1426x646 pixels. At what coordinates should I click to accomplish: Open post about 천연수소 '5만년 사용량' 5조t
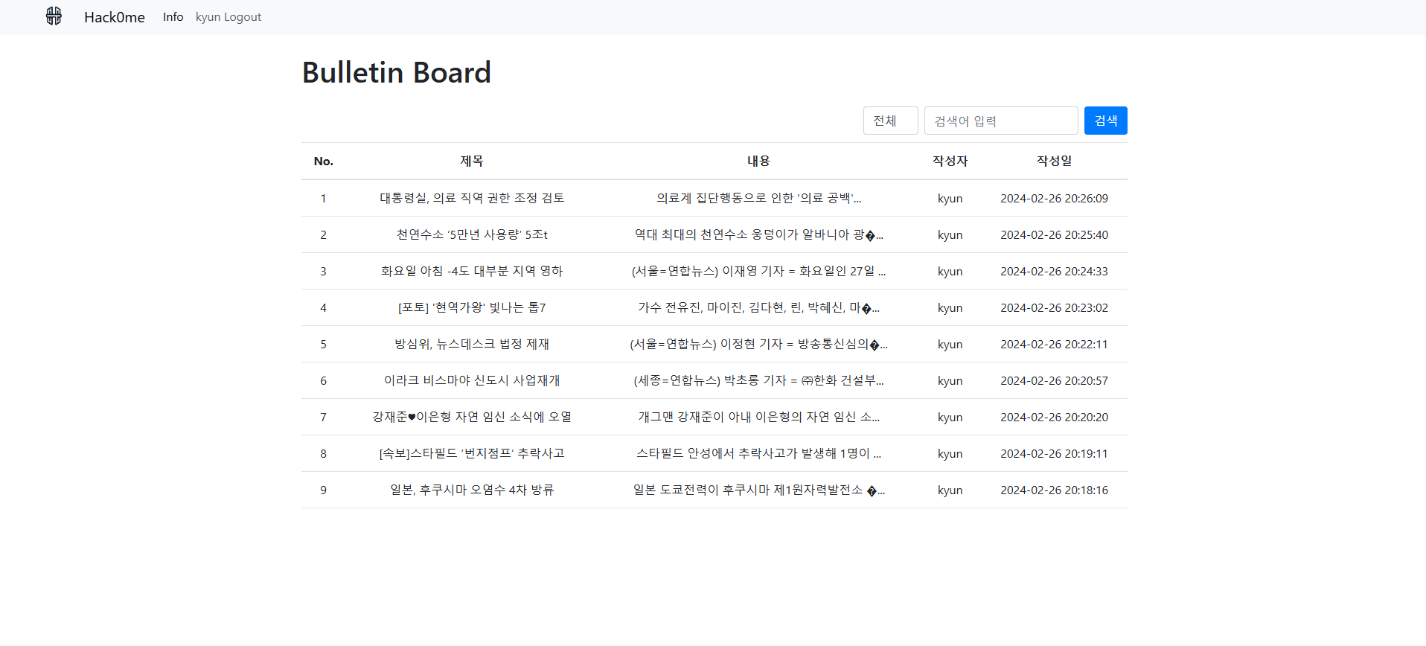[x=472, y=234]
